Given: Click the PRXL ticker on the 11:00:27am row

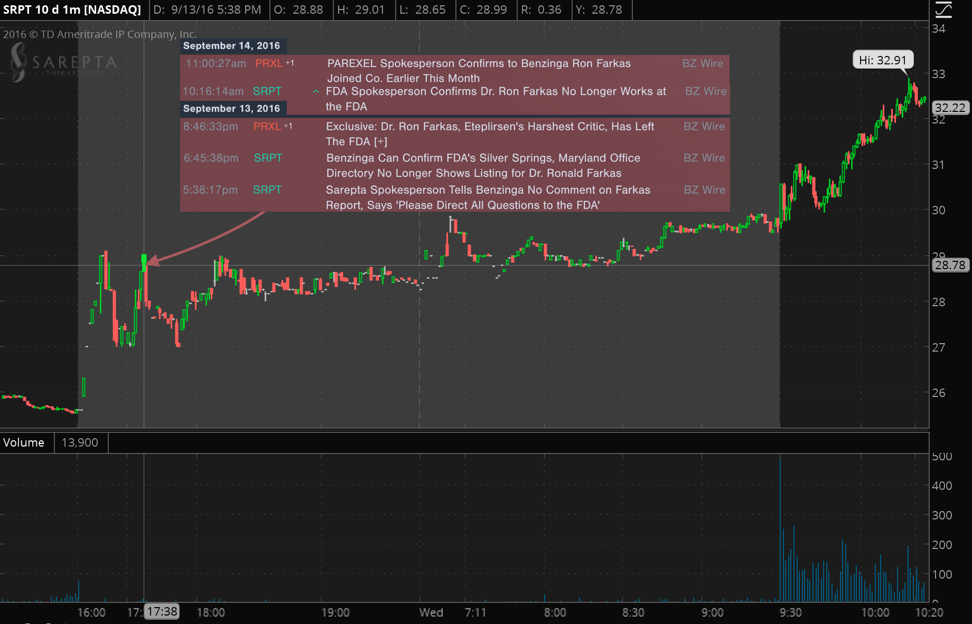Looking at the screenshot, I should pos(269,63).
